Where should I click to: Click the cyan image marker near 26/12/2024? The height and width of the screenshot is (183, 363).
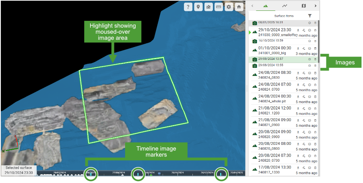[x=221, y=174]
